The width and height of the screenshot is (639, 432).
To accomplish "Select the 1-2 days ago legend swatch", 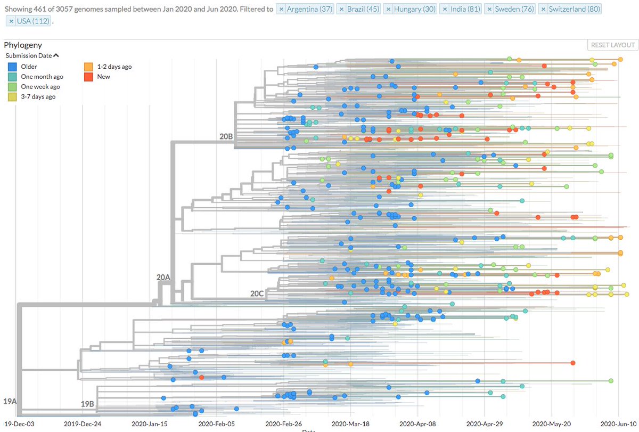I will click(x=88, y=67).
